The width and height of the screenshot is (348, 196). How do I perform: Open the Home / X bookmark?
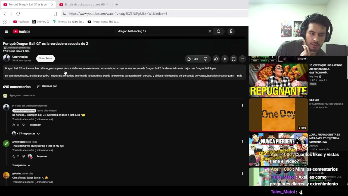(41, 22)
